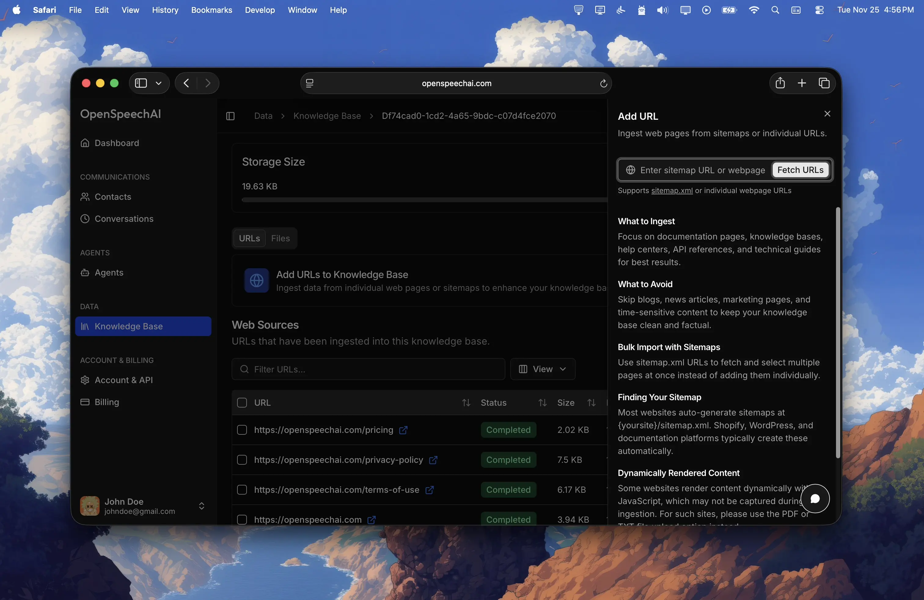Click the Safari sidebar toggle icon
This screenshot has height=600, width=924.
[141, 83]
